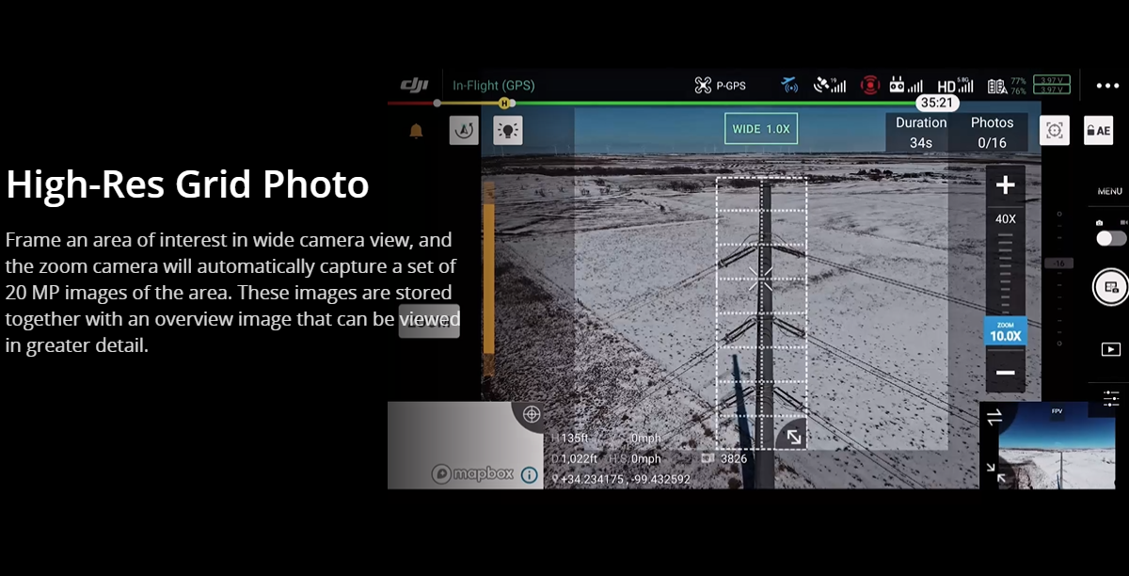Tap the return-to-north compass icon

[464, 131]
